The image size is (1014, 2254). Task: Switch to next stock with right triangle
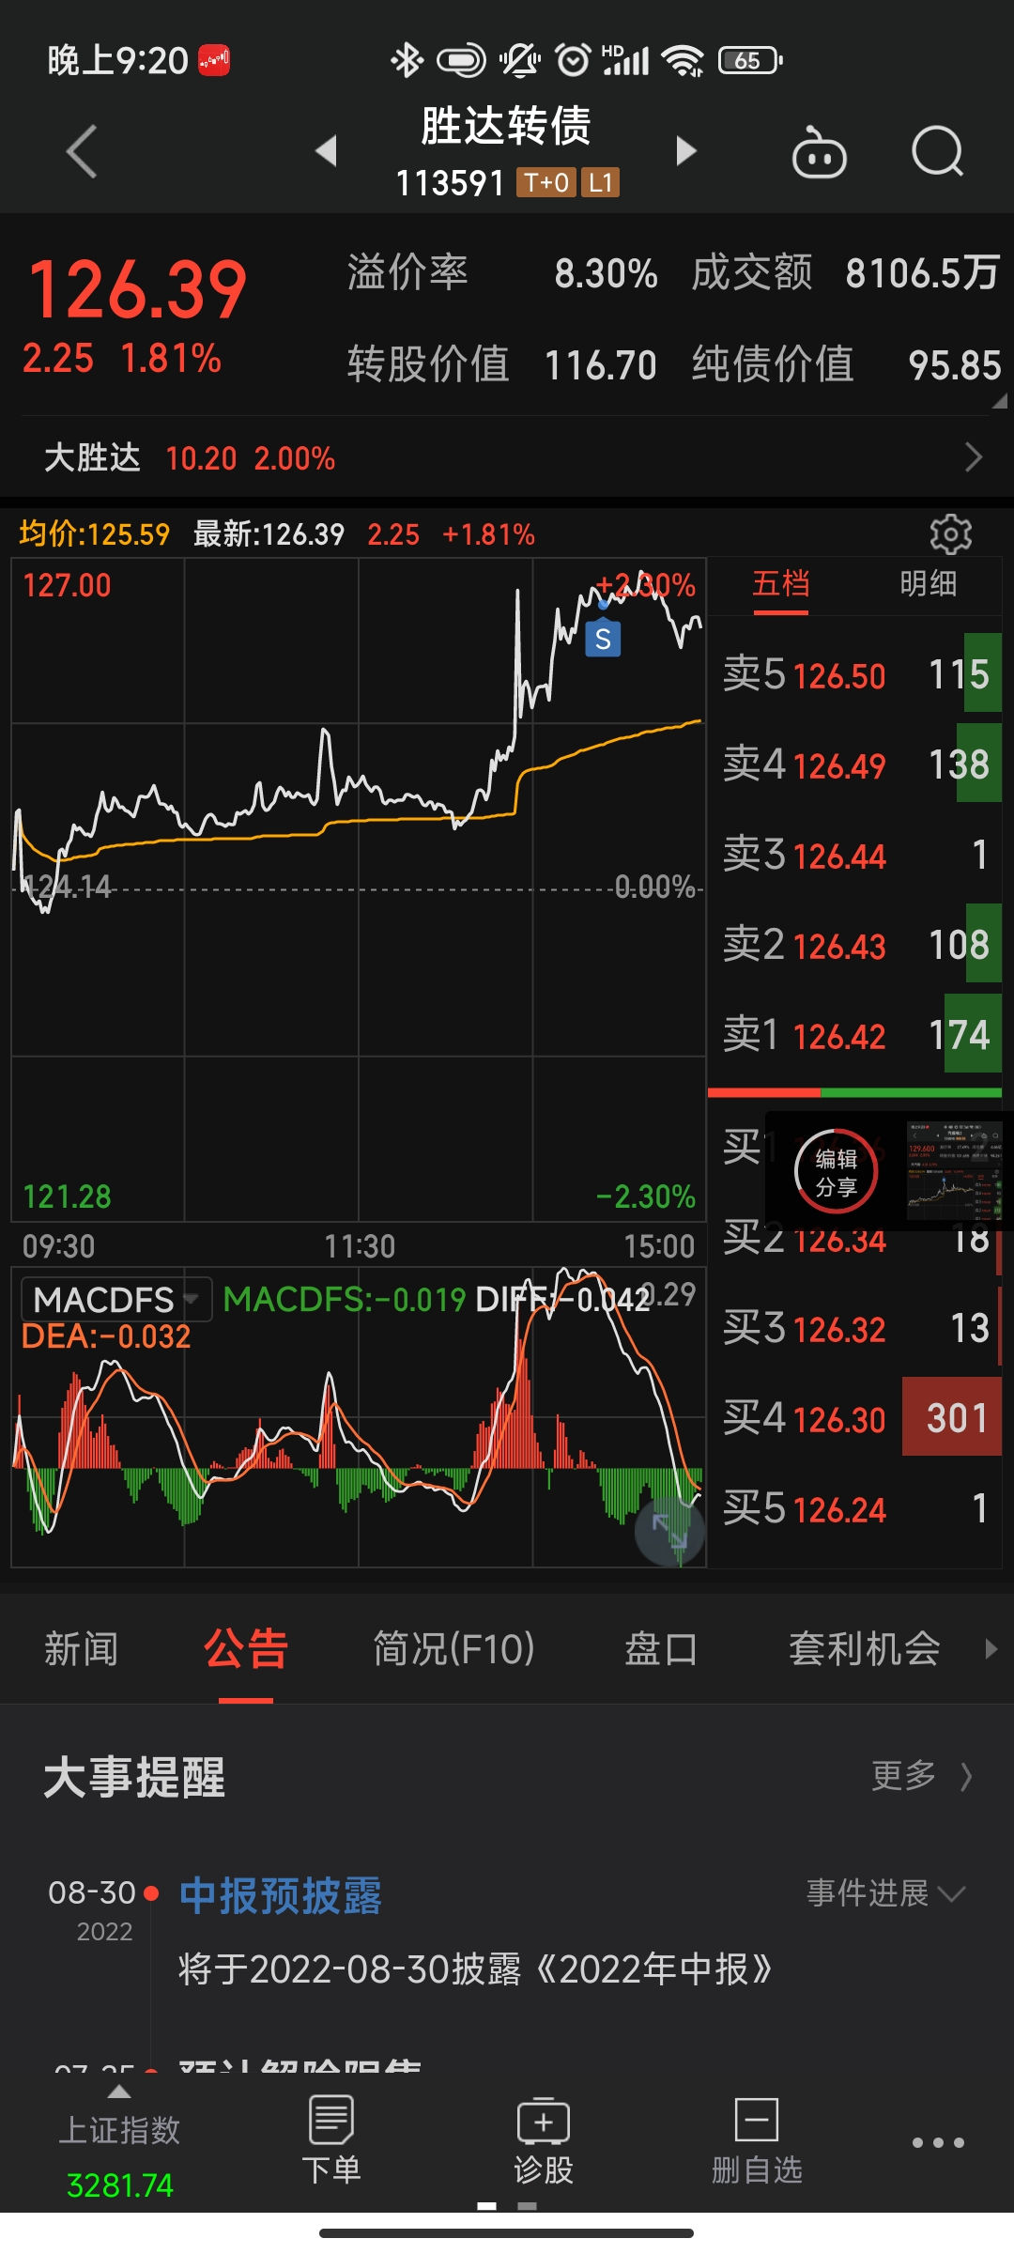click(x=686, y=151)
